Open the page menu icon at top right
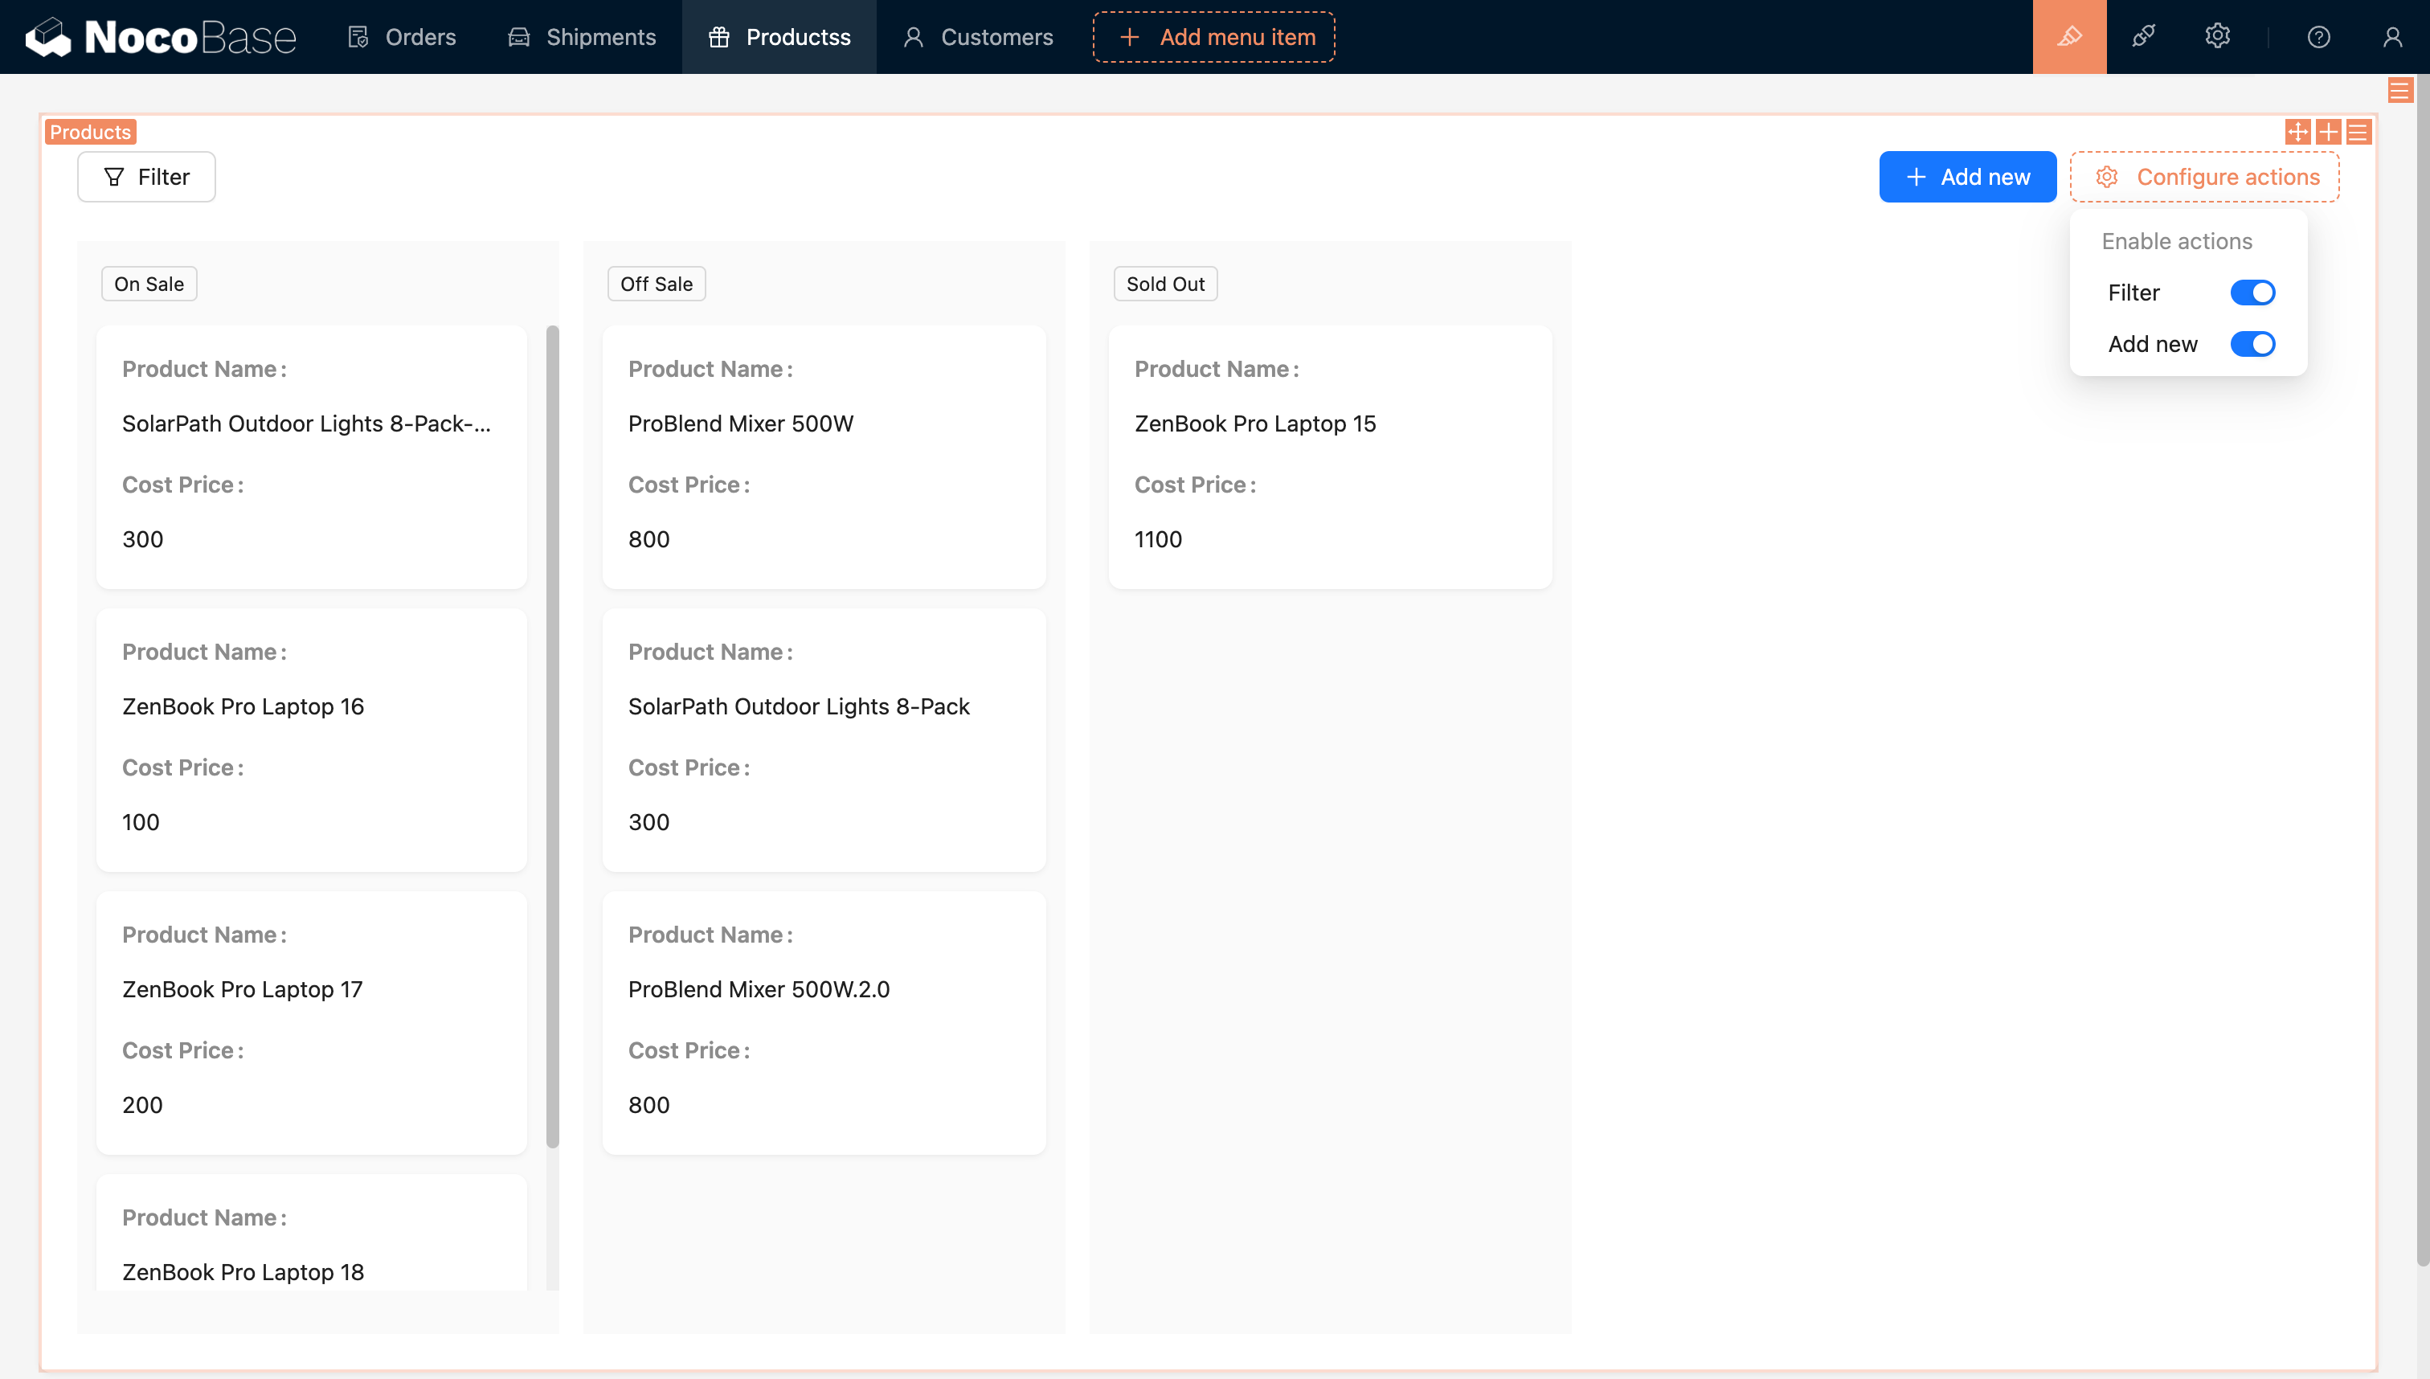Screen dimensions: 2430x1379 [x=2402, y=90]
